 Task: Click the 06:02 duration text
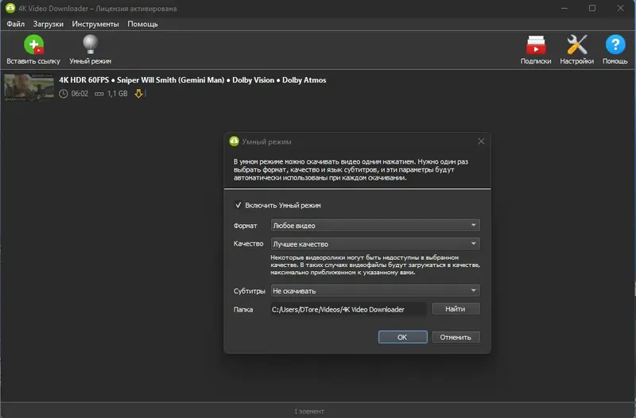(x=79, y=94)
